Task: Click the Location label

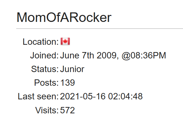Action: (x=41, y=42)
